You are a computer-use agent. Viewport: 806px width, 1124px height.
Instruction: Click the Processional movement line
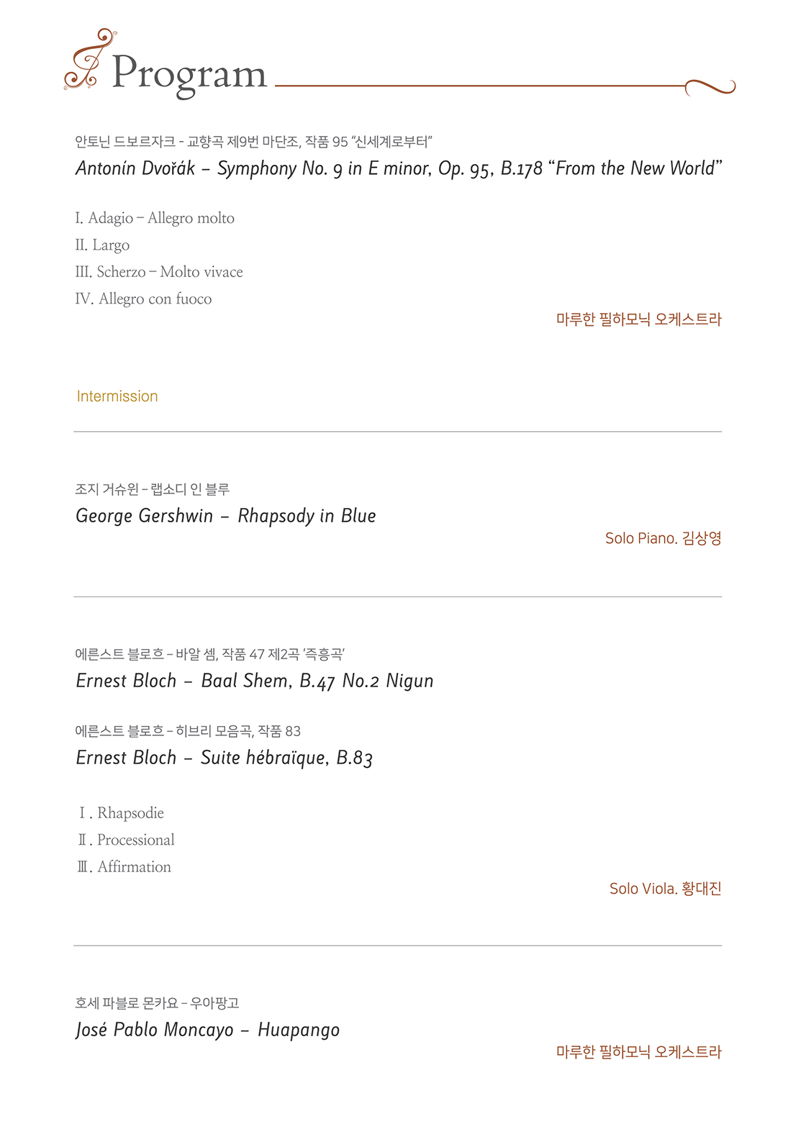126,840
